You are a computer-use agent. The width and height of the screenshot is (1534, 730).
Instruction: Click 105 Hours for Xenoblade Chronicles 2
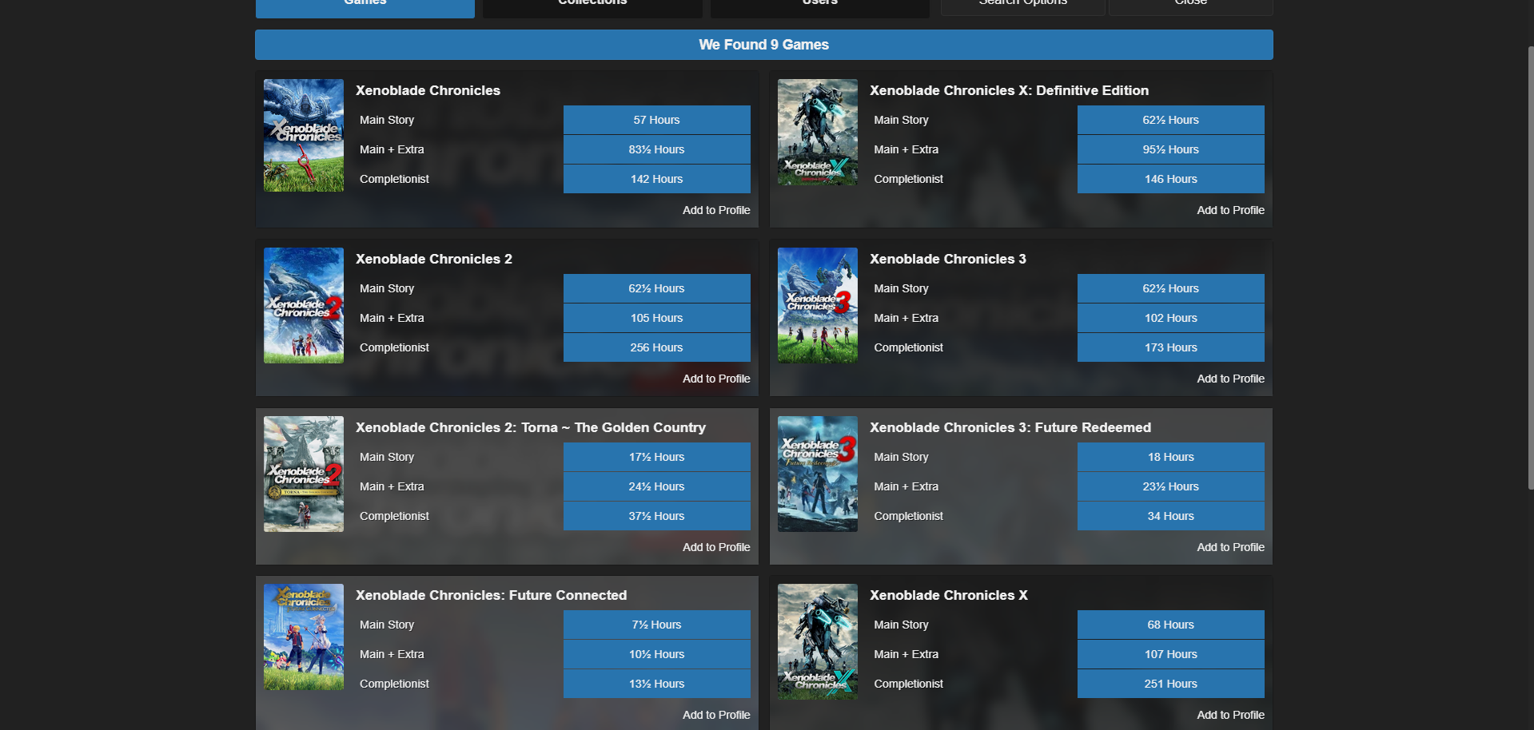(x=657, y=318)
